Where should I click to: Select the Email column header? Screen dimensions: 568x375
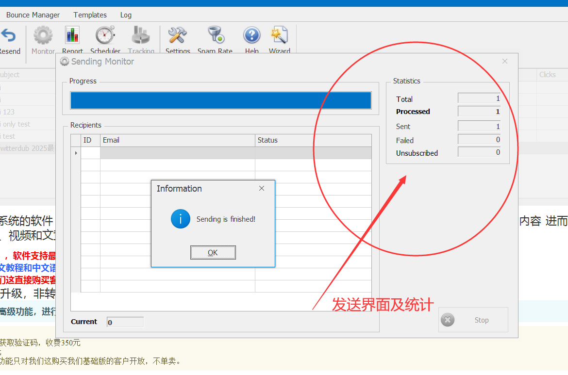point(177,140)
